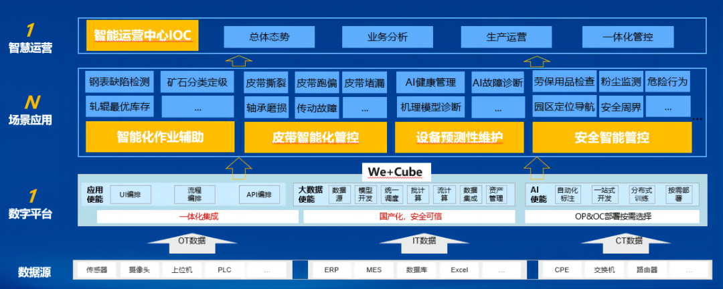Open the 设备预测性维护 block
723x289 pixels.
point(459,138)
